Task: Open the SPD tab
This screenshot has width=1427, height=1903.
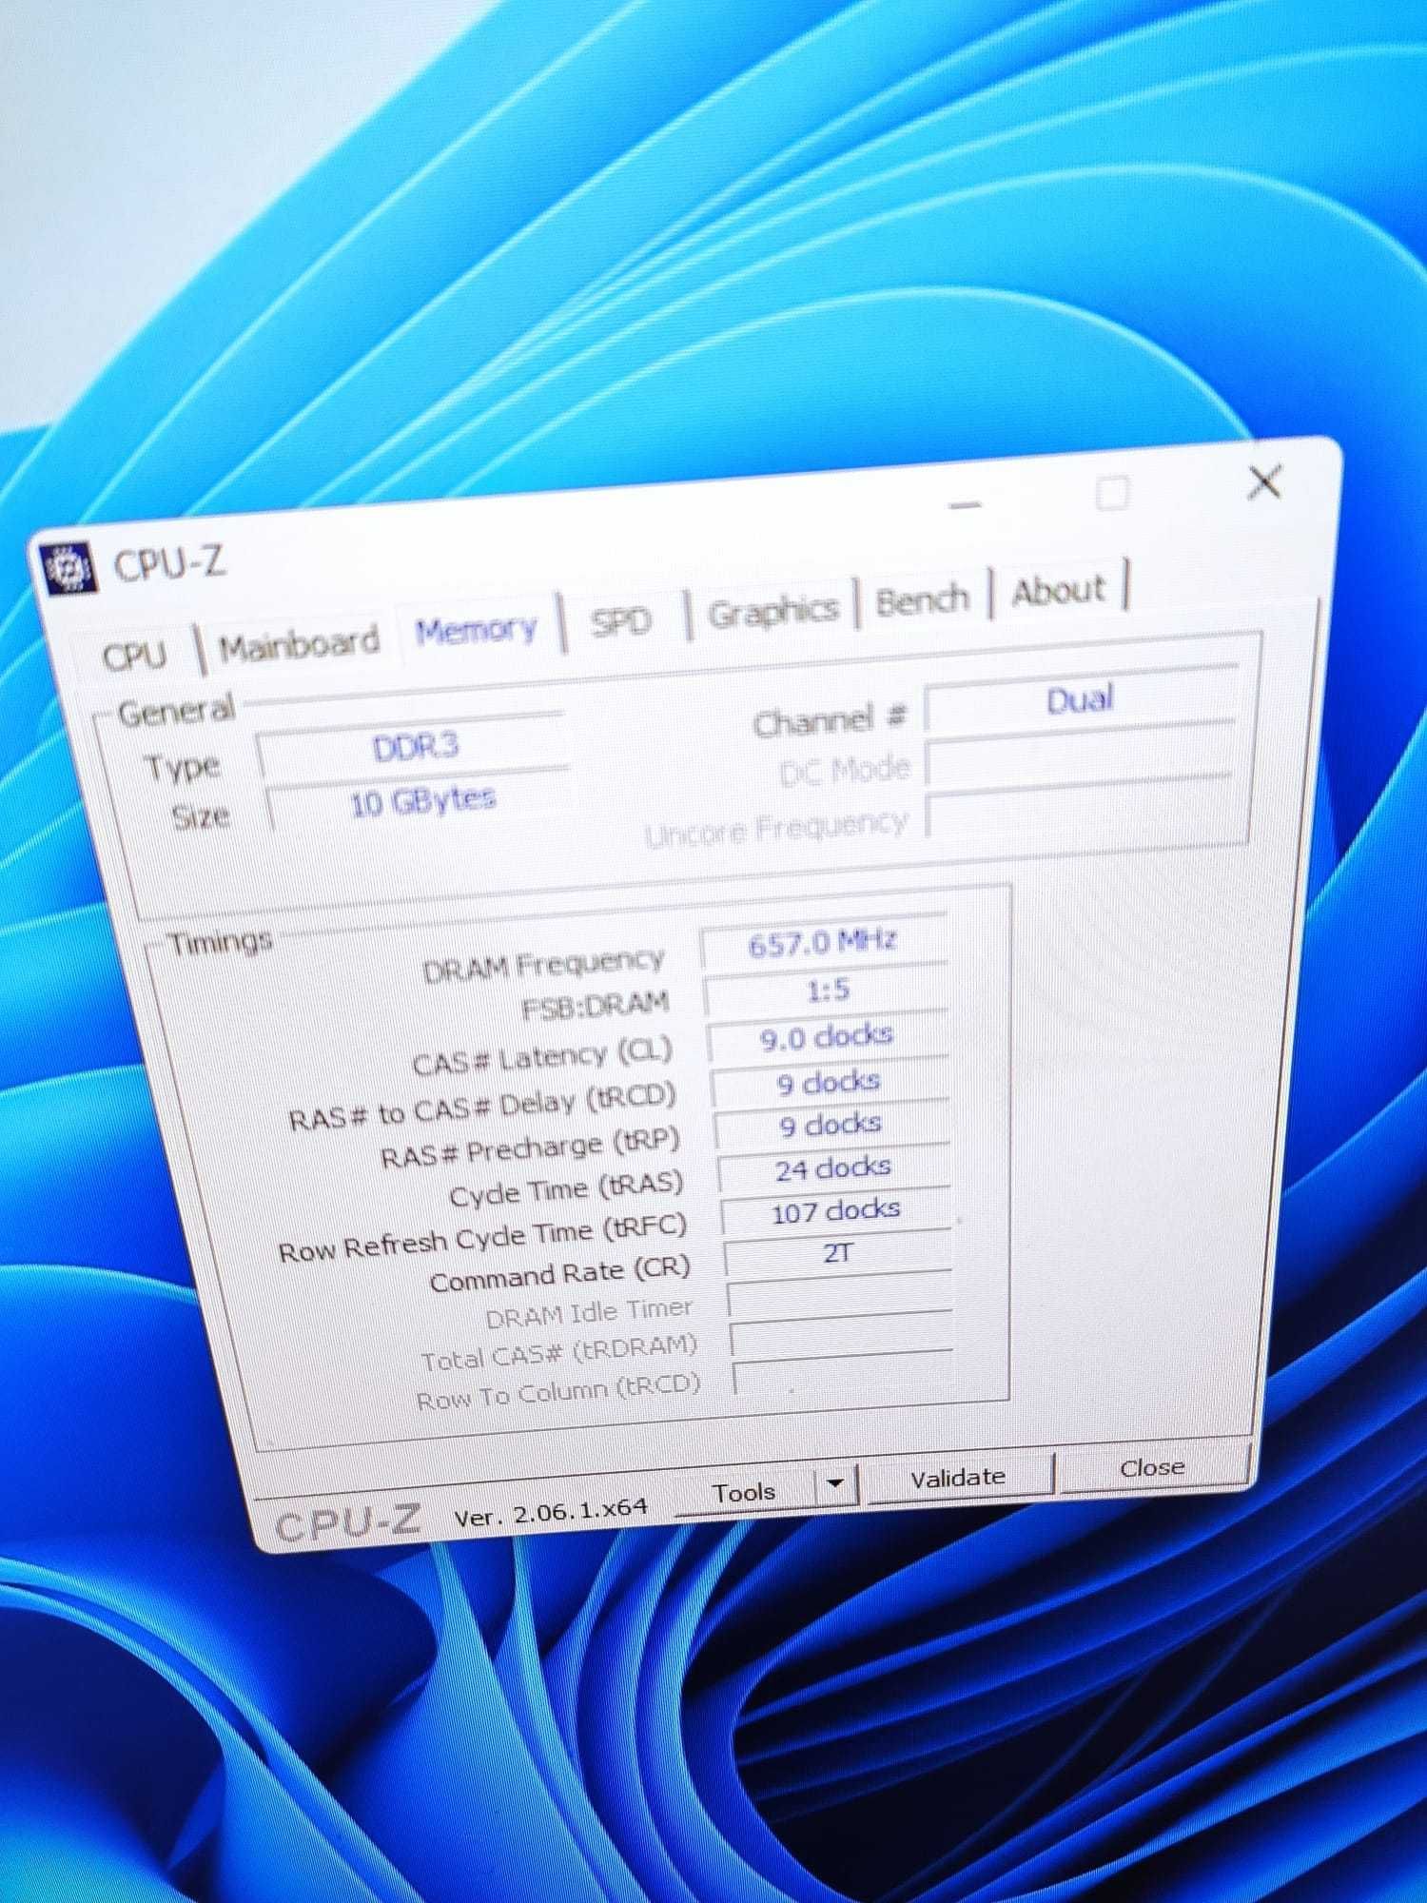Action: coord(620,622)
